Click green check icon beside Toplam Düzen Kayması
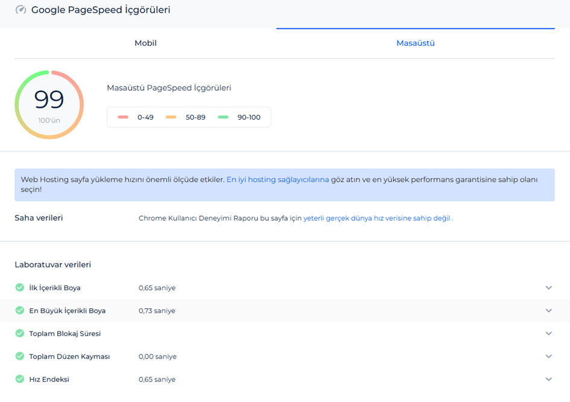The height and width of the screenshot is (402, 570). pyautogui.click(x=20, y=356)
